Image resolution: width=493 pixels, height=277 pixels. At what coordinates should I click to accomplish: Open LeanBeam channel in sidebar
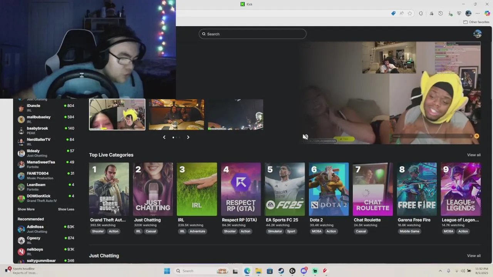pyautogui.click(x=46, y=187)
